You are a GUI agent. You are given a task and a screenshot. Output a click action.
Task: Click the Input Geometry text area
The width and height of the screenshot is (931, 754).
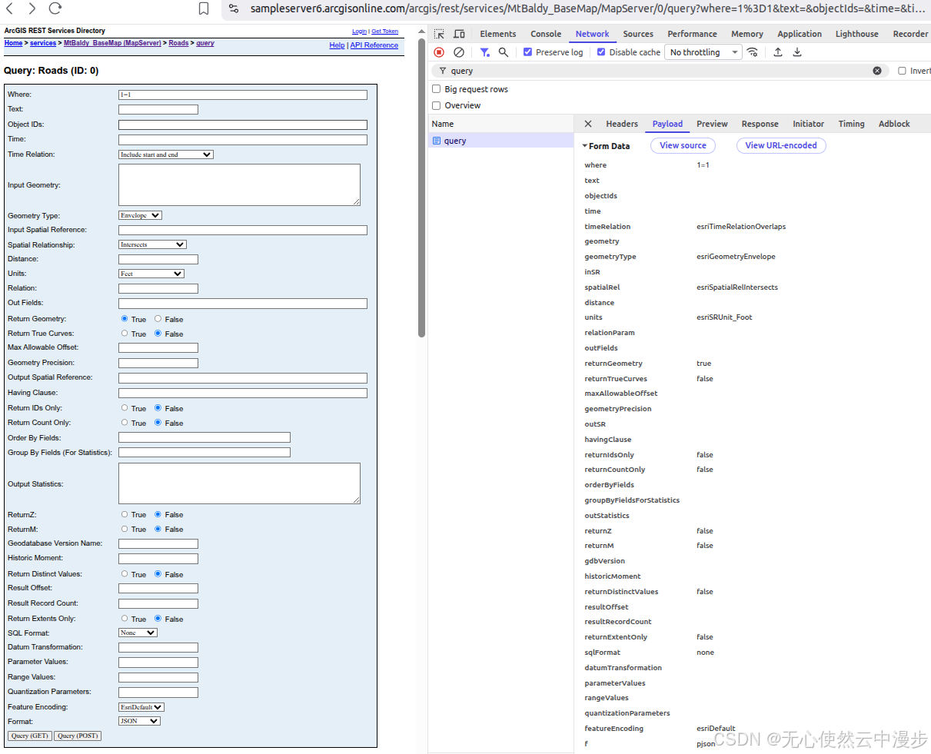pyautogui.click(x=239, y=184)
